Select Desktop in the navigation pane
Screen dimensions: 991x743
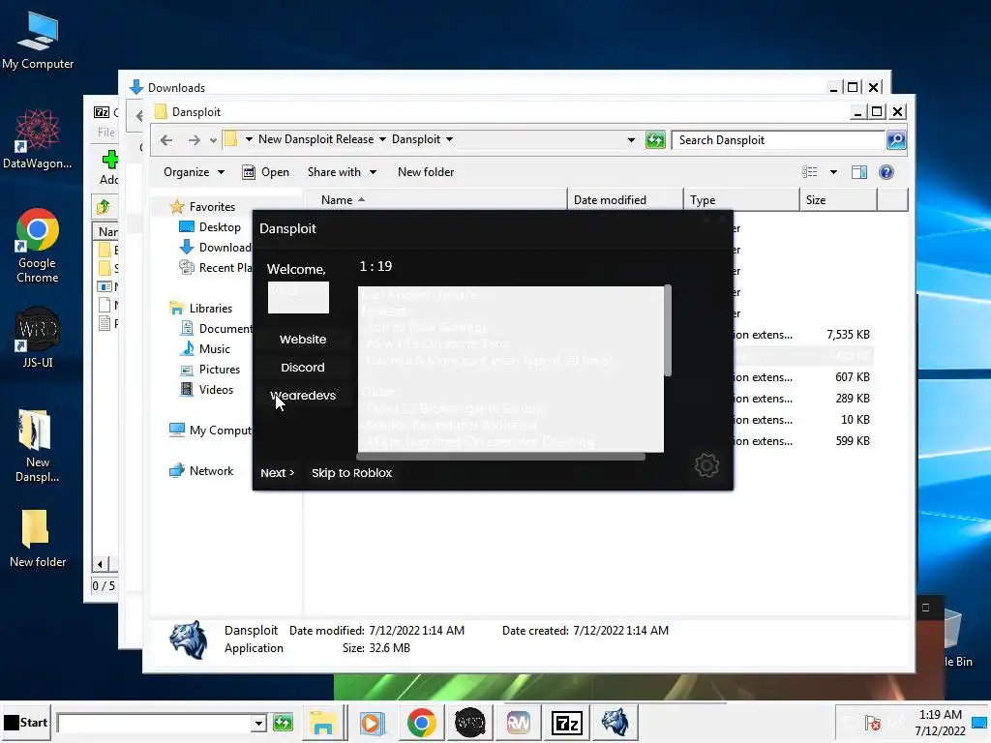click(x=220, y=226)
